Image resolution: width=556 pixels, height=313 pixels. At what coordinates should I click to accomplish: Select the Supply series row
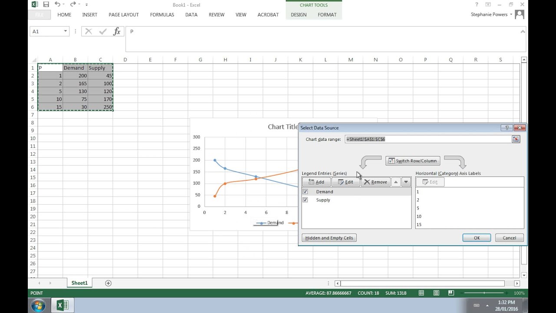click(357, 200)
